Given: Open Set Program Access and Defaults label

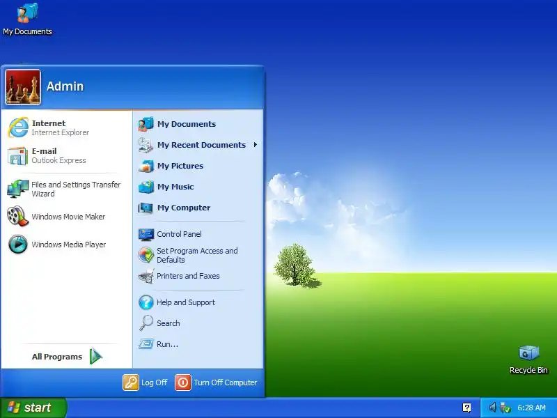Looking at the screenshot, I should (197, 255).
